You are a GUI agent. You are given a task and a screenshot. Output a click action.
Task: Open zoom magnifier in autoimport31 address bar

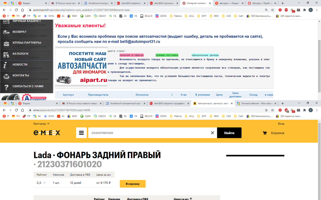tap(266, 10)
